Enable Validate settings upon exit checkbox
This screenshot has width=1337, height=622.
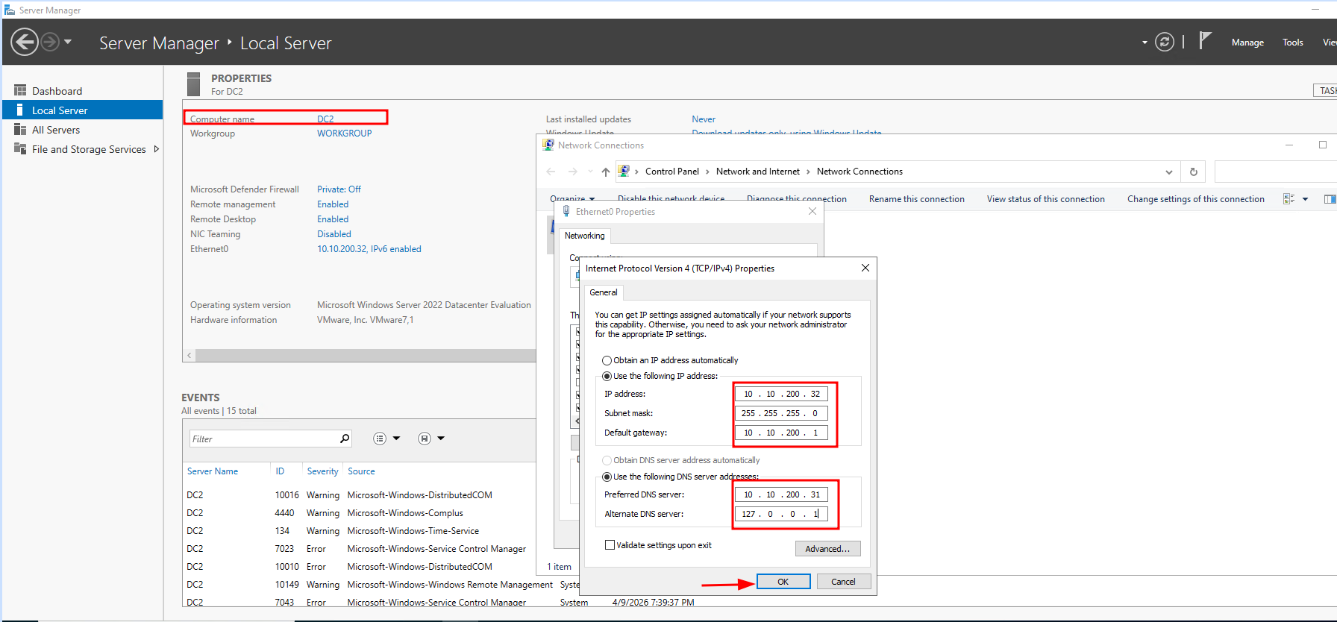610,545
